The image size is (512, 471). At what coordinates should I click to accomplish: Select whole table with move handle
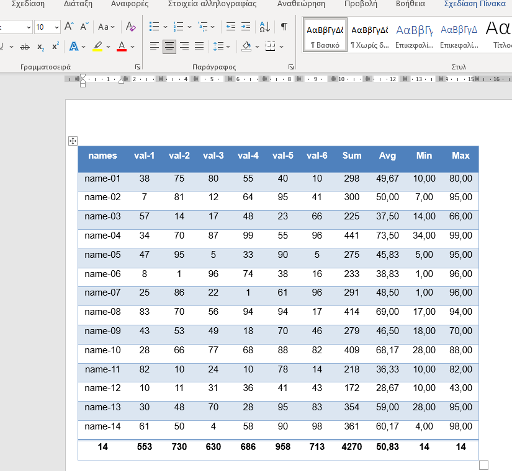click(73, 141)
